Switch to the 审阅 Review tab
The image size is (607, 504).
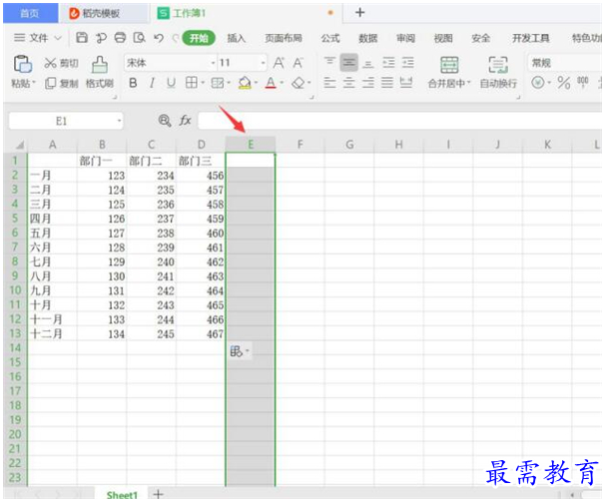coord(405,38)
